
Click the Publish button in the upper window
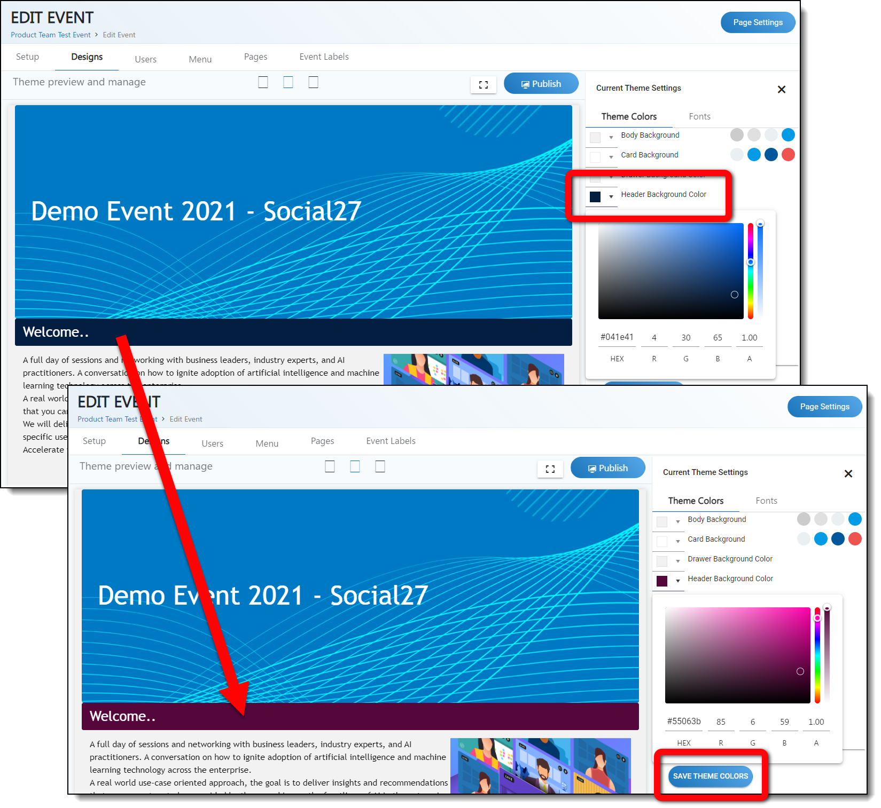tap(541, 84)
